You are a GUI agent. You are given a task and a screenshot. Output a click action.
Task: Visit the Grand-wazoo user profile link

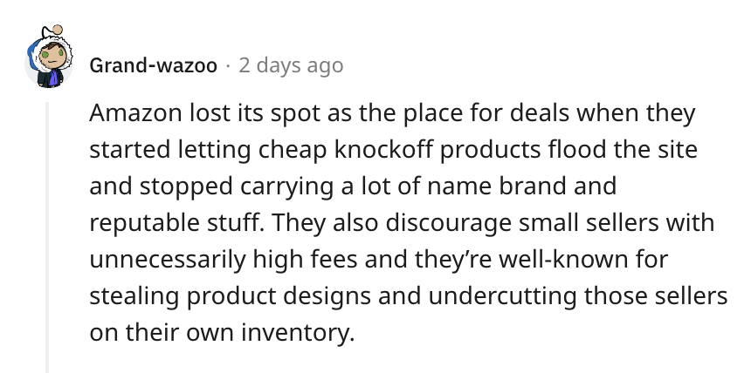(x=153, y=65)
